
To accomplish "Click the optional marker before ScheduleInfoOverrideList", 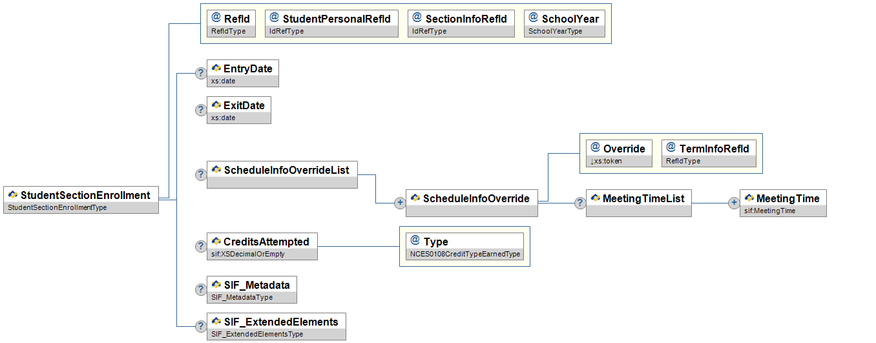I will [x=201, y=175].
